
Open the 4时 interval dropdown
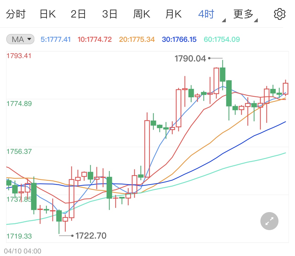pos(212,15)
